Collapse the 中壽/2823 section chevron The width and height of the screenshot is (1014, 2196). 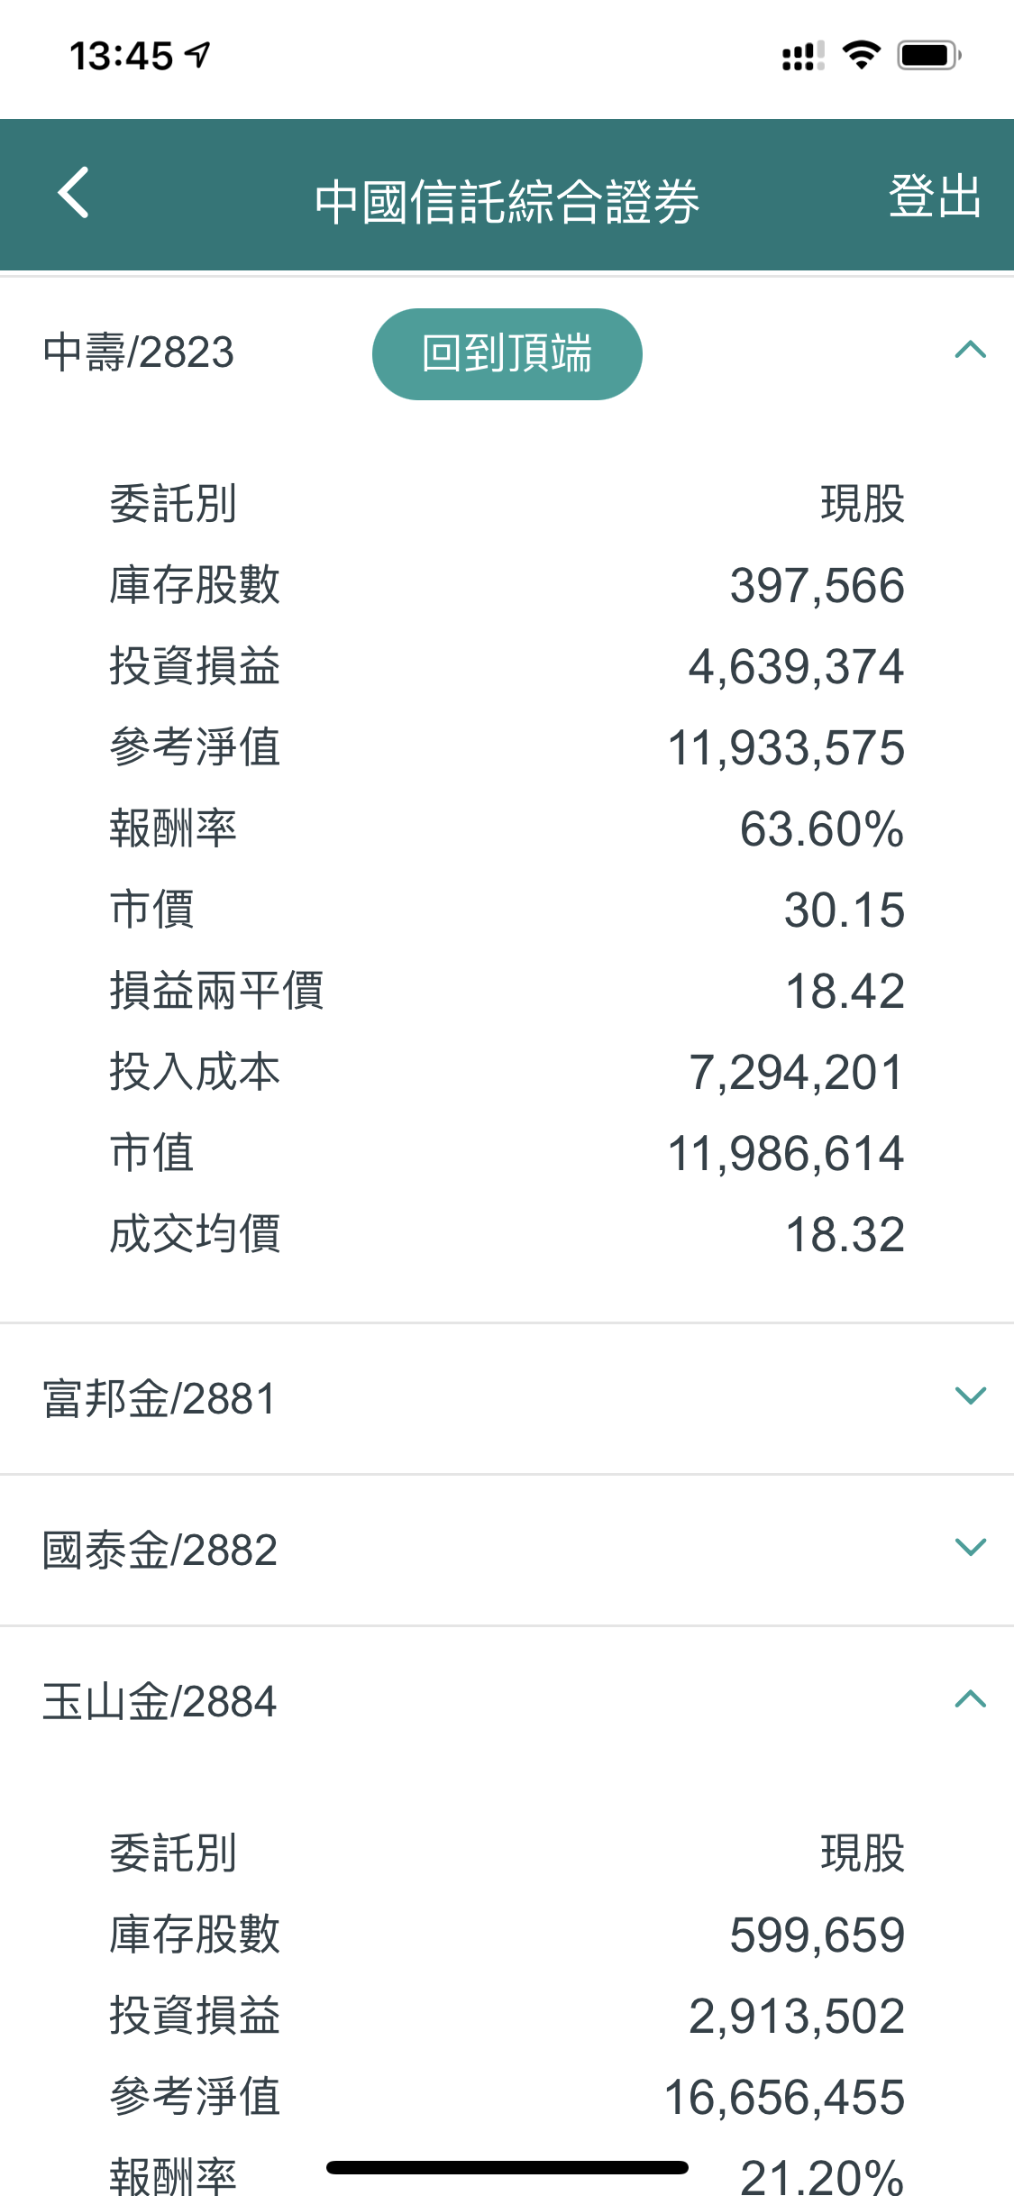pos(970,351)
